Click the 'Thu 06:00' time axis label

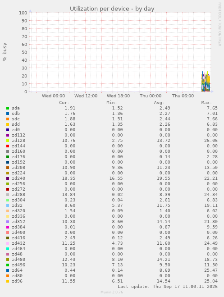(x=183, y=96)
